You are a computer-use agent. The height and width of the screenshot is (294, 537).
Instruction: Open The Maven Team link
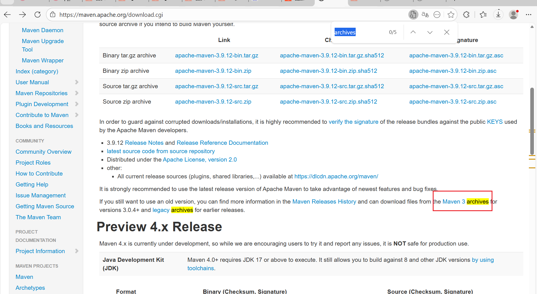tap(38, 217)
